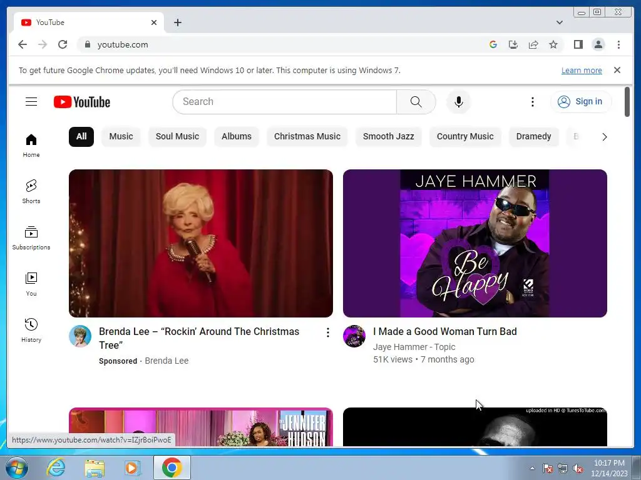Dismiss the Chrome update notification bar
The image size is (641, 480).
pos(617,70)
